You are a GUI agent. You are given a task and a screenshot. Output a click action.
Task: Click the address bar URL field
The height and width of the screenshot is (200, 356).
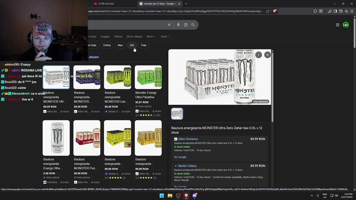coord(175,11)
